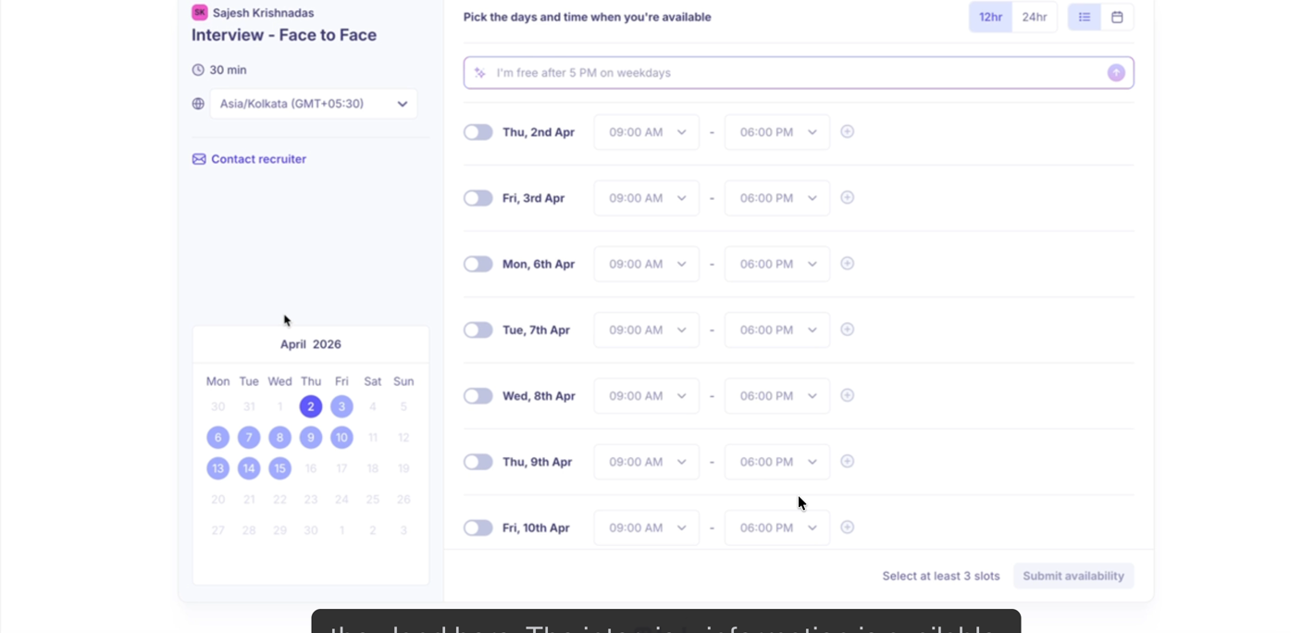Image resolution: width=1315 pixels, height=633 pixels.
Task: Switch to 24hr time format
Action: click(x=1034, y=17)
